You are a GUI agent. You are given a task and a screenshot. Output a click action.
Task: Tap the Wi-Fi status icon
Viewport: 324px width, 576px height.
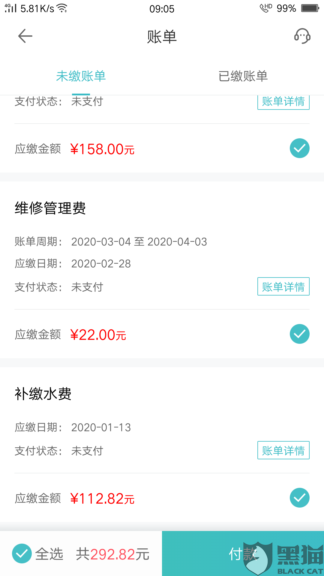point(62,8)
